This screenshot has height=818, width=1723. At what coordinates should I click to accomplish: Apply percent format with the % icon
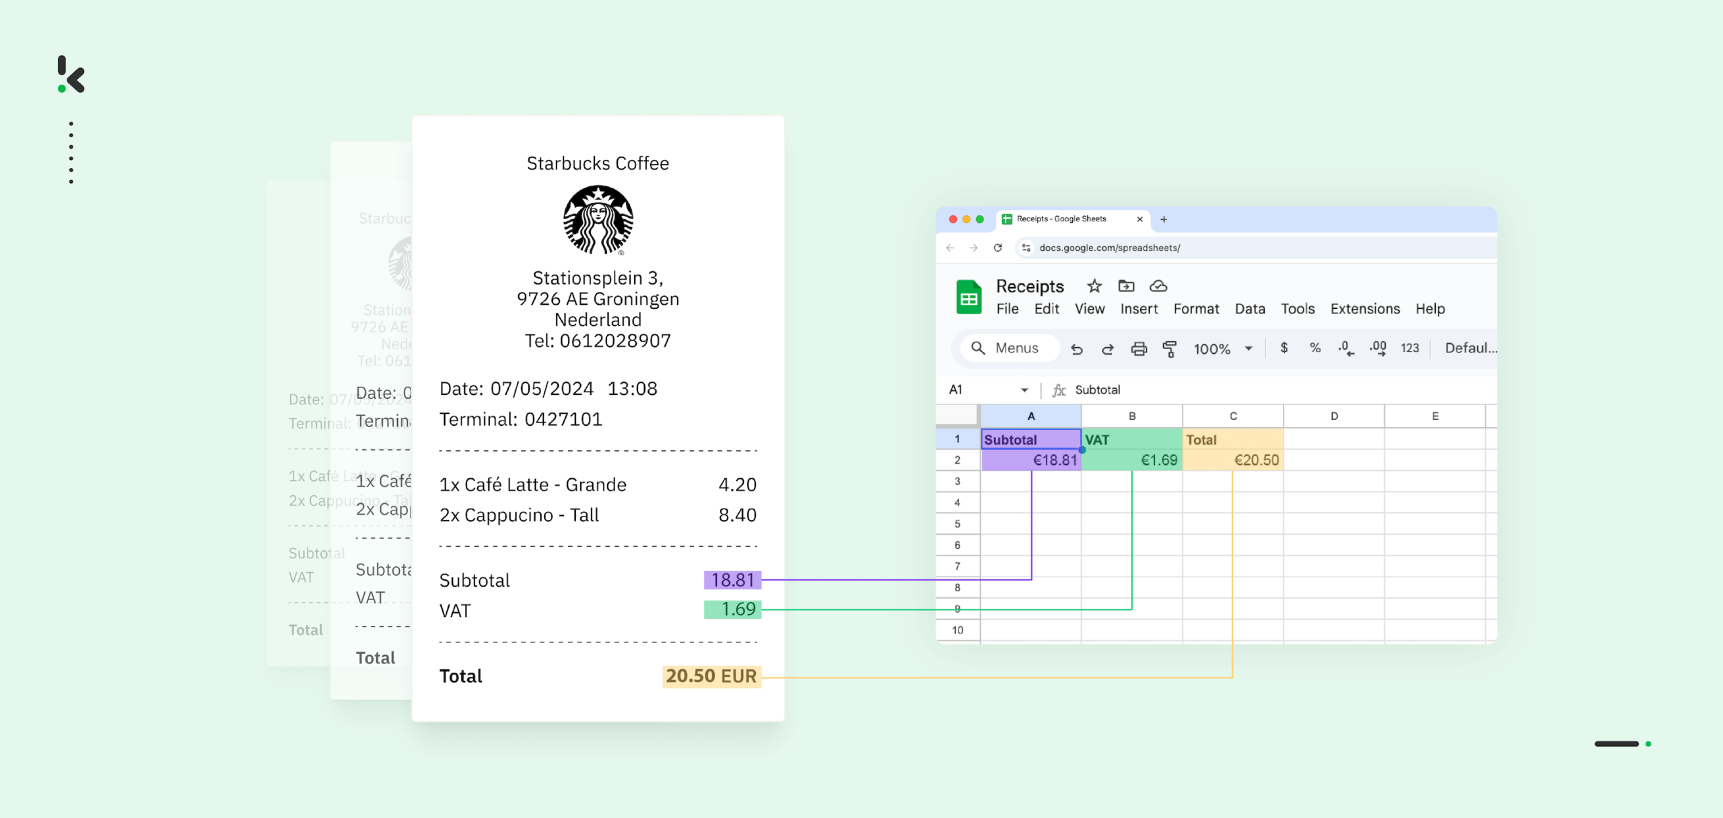(1314, 348)
